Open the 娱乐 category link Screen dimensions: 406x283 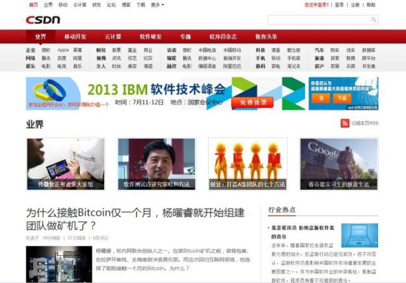30,66
